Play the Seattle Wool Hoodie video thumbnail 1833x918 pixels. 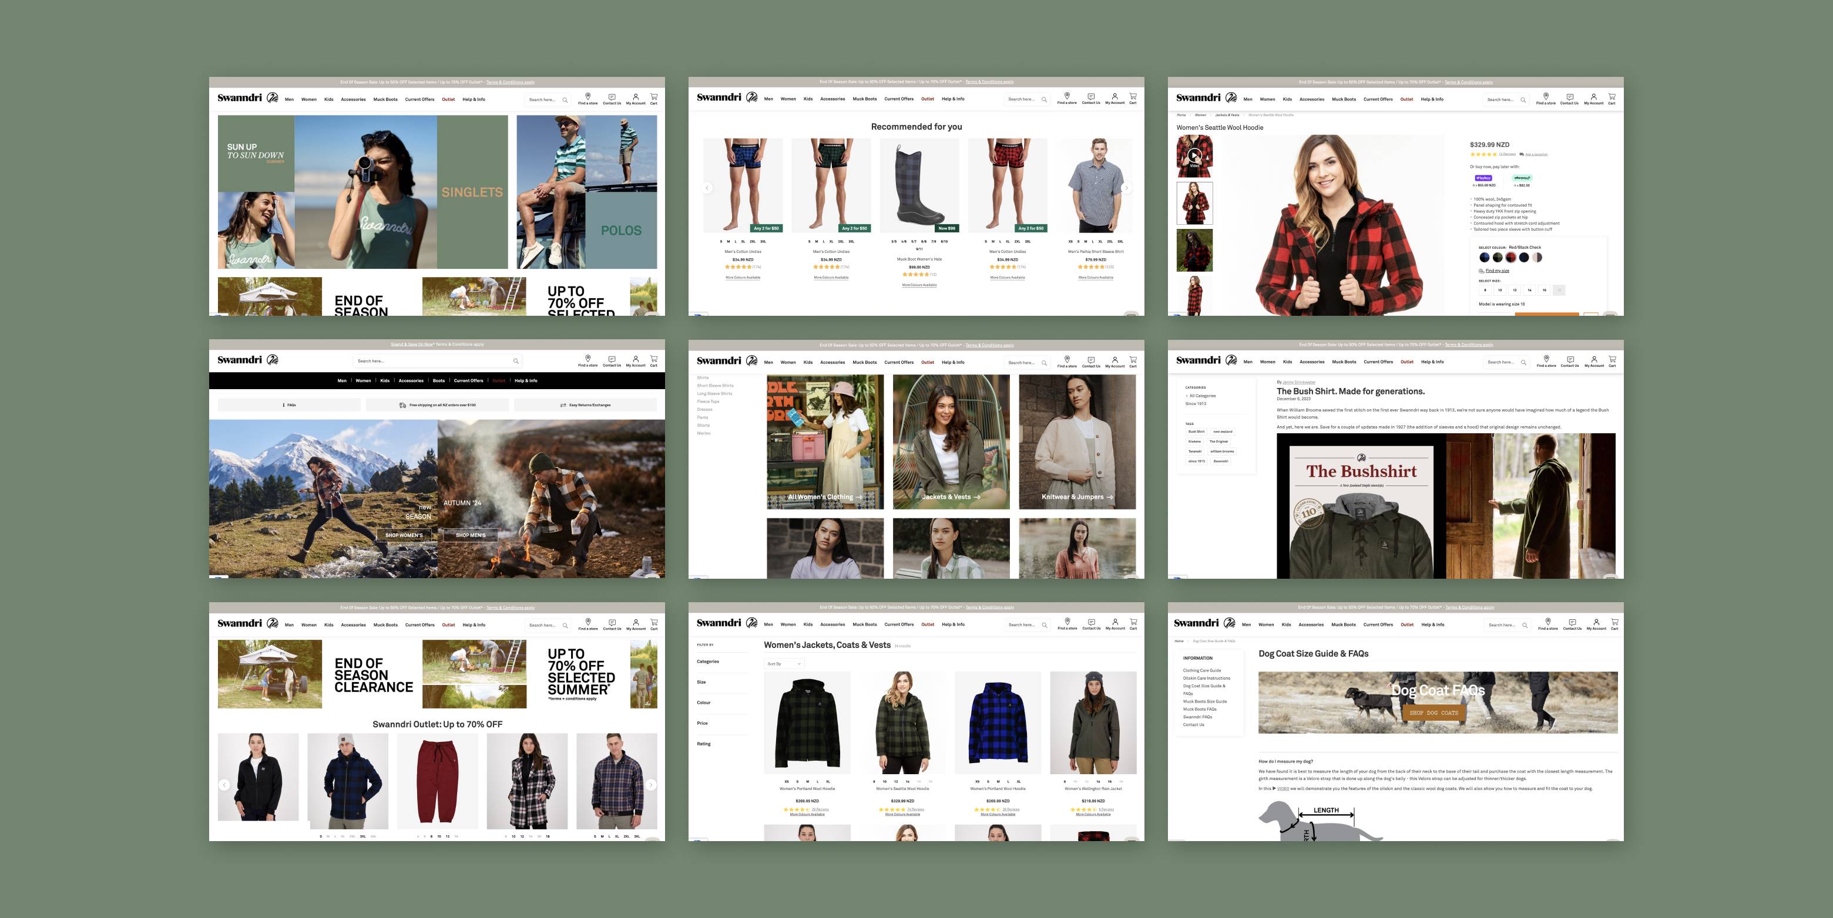pyautogui.click(x=1194, y=156)
